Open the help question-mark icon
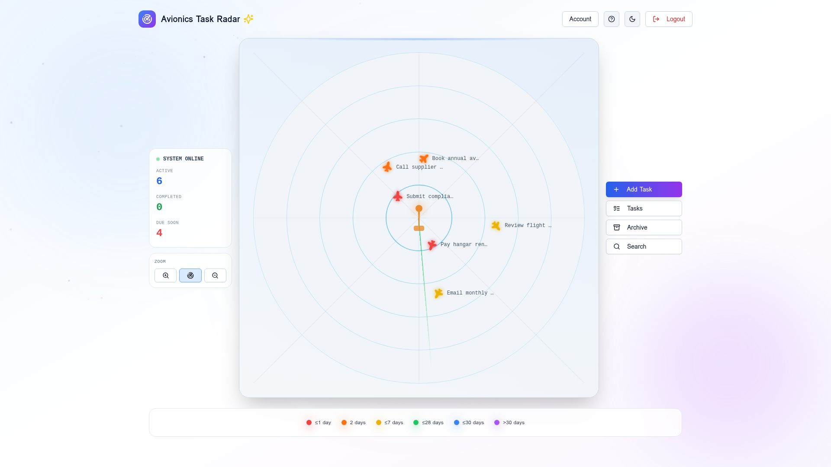The width and height of the screenshot is (831, 467). click(612, 19)
